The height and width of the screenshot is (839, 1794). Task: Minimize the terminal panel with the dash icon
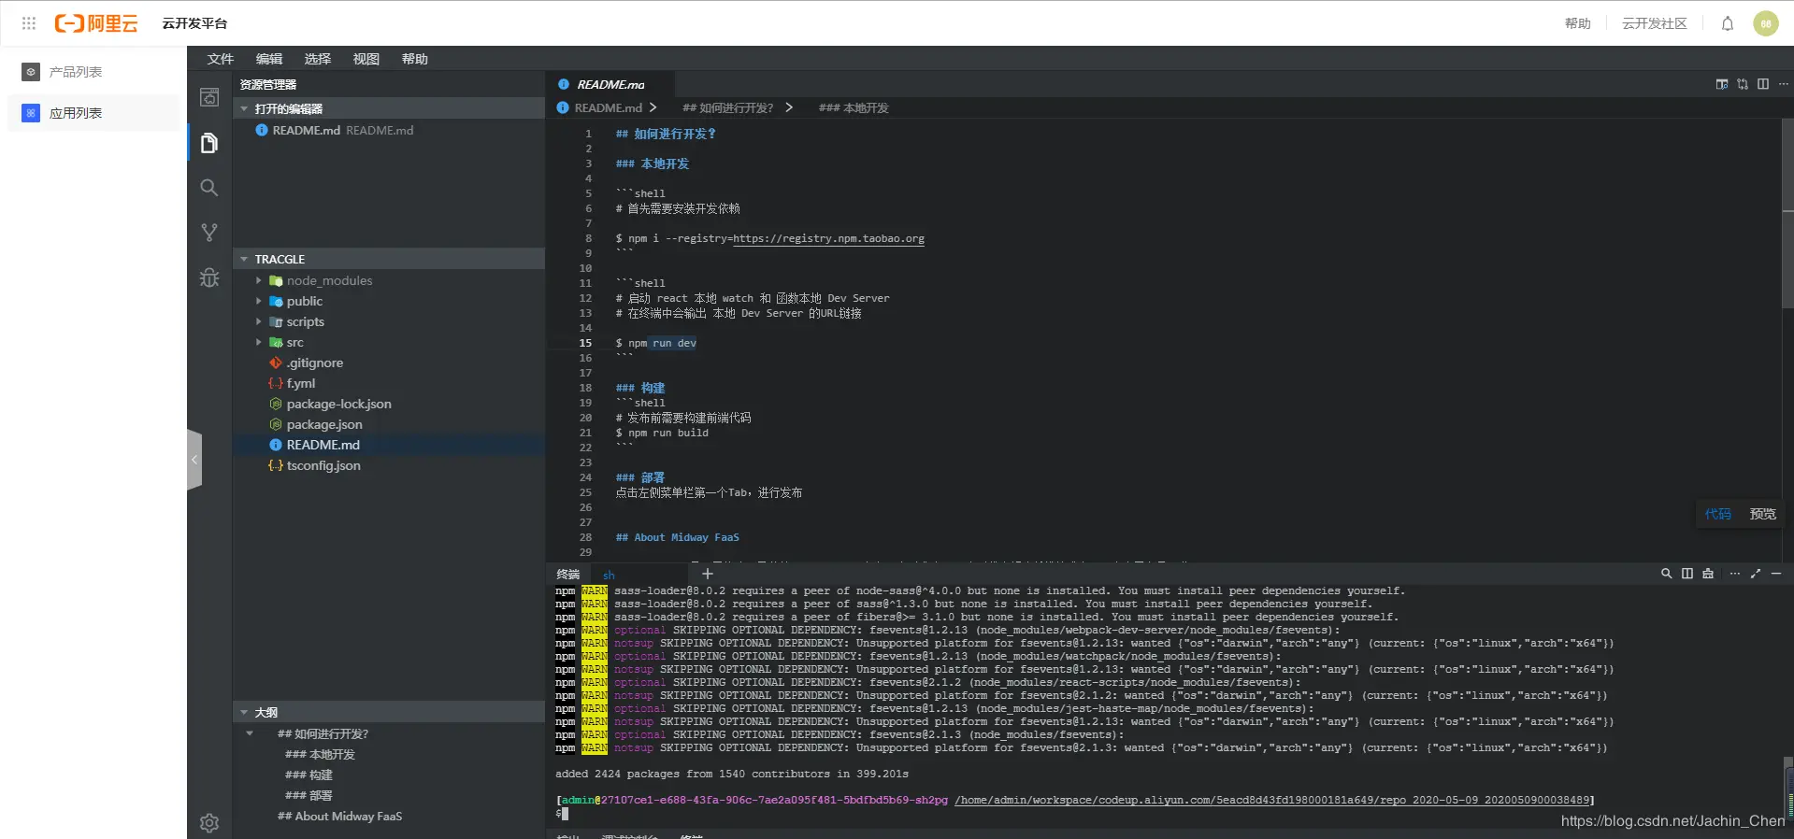click(1776, 574)
